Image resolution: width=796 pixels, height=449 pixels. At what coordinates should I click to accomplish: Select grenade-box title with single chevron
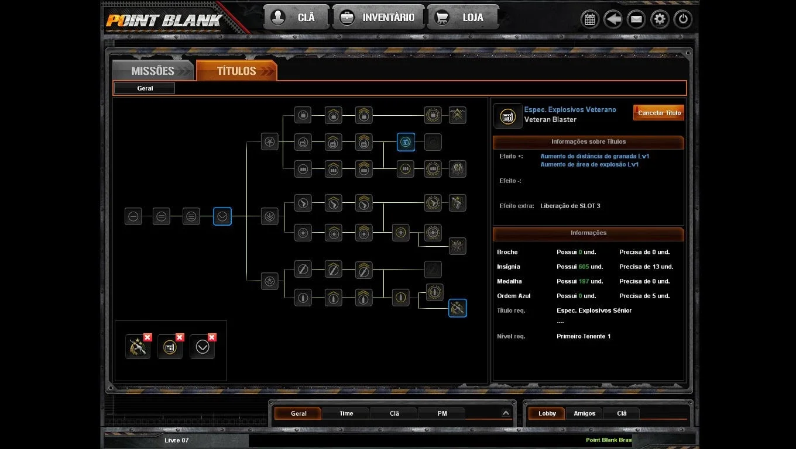(x=334, y=115)
